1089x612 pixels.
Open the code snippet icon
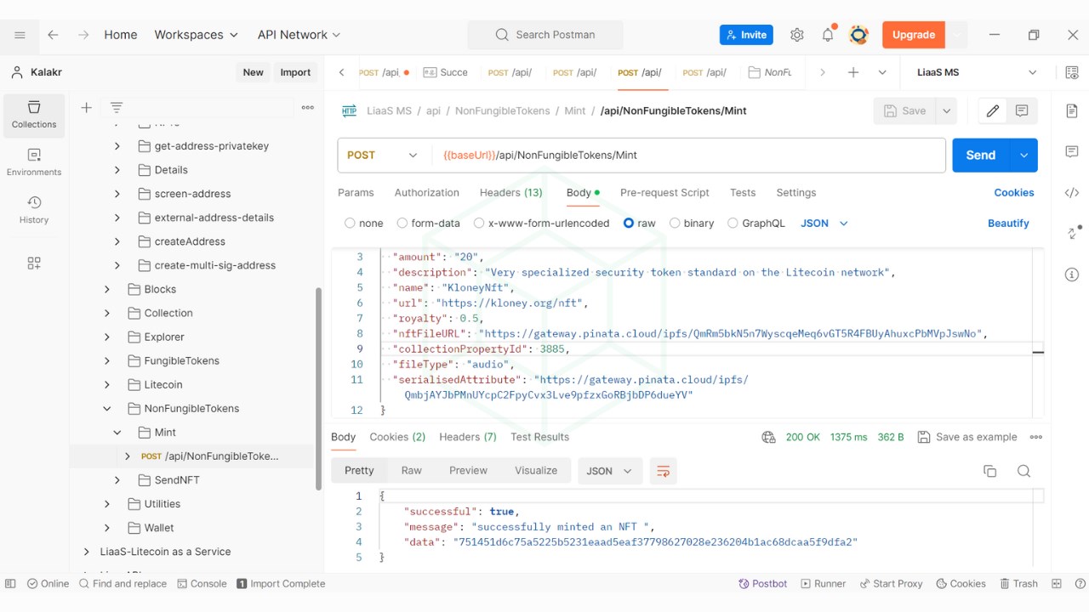point(1071,193)
